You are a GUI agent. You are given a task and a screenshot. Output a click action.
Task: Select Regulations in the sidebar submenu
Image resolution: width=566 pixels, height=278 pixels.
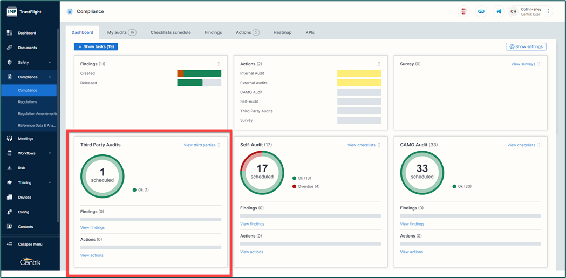pos(28,102)
